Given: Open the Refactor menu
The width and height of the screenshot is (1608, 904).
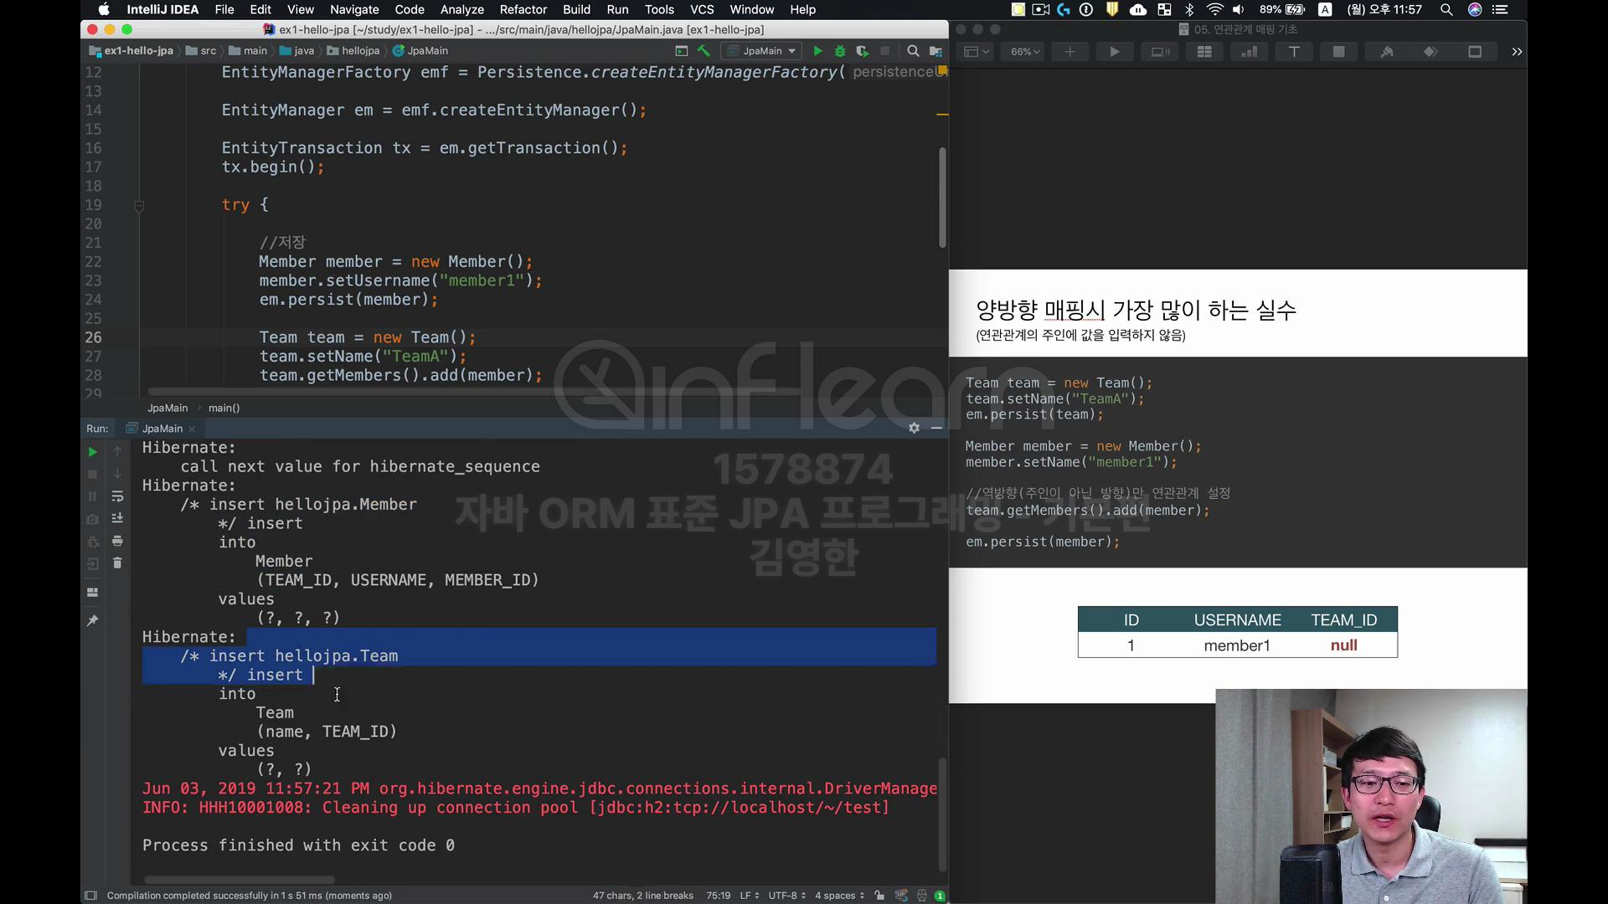Looking at the screenshot, I should (523, 9).
